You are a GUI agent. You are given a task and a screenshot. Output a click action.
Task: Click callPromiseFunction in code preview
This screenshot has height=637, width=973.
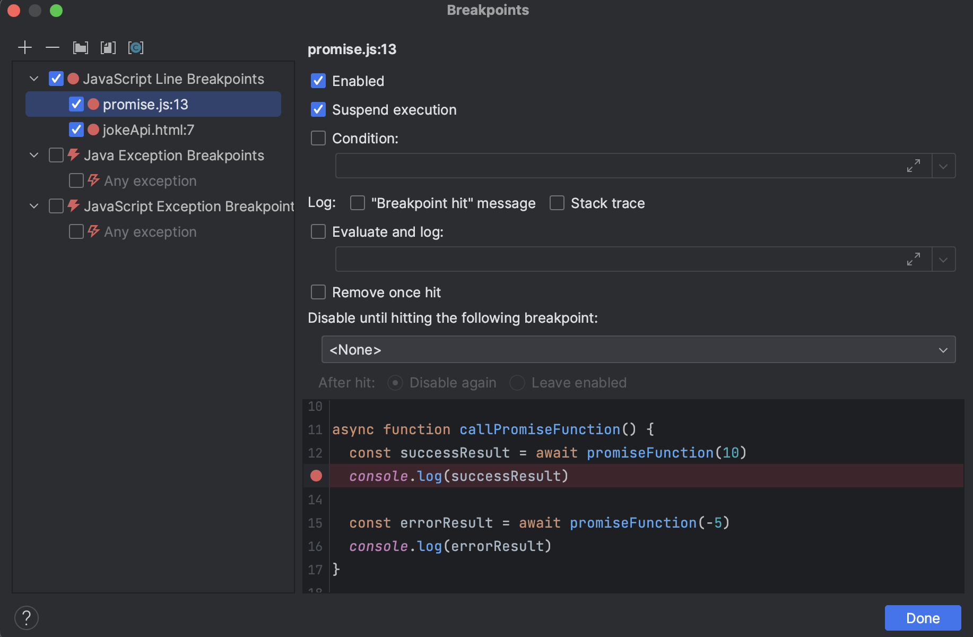tap(540, 429)
